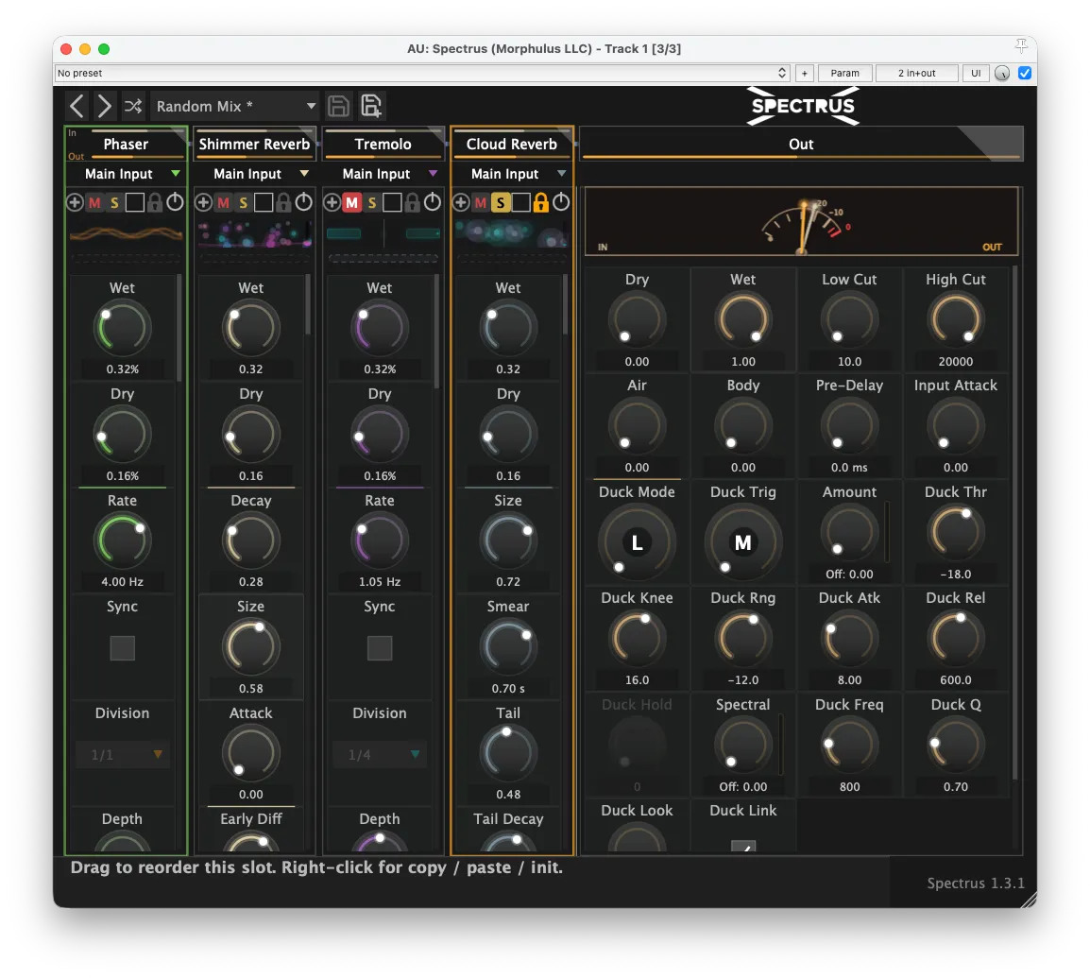Go to next preset arrow
The height and width of the screenshot is (978, 1090).
coord(104,107)
